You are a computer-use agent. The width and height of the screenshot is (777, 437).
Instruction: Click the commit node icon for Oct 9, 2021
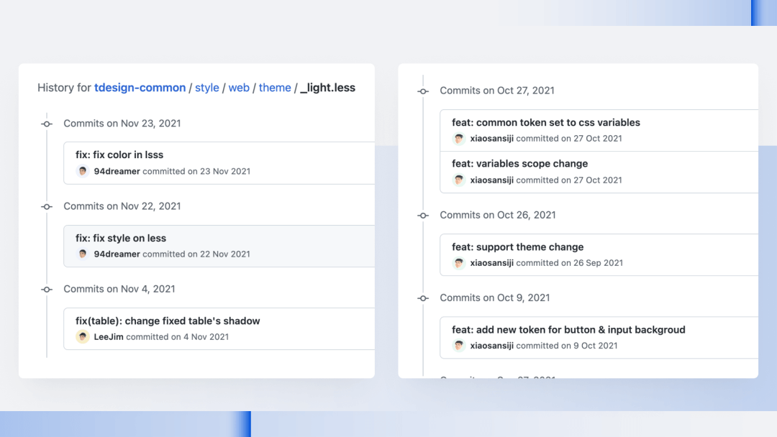click(x=423, y=298)
